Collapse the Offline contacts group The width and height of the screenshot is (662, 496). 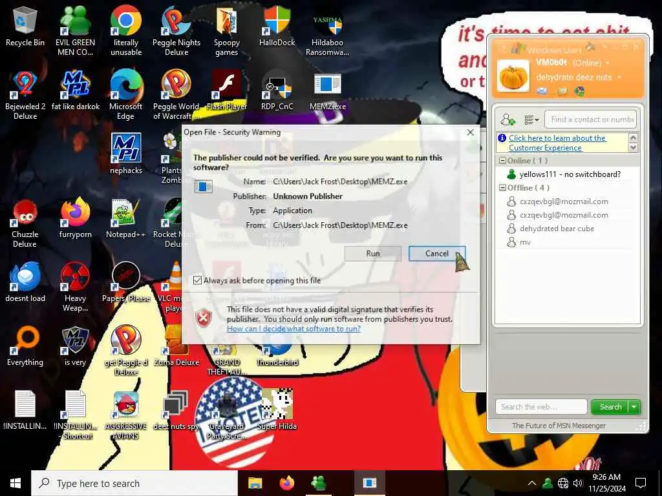502,188
